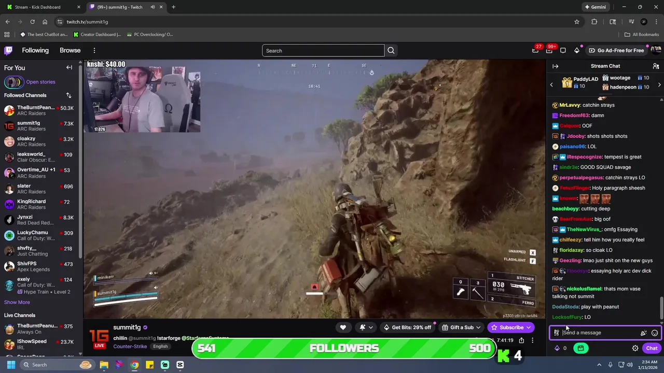This screenshot has width=664, height=373.
Task: Open cloakzy channel in sidebar
Action: [x=39, y=141]
